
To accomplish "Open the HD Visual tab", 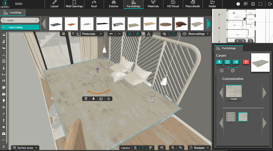I will [x=173, y=4].
